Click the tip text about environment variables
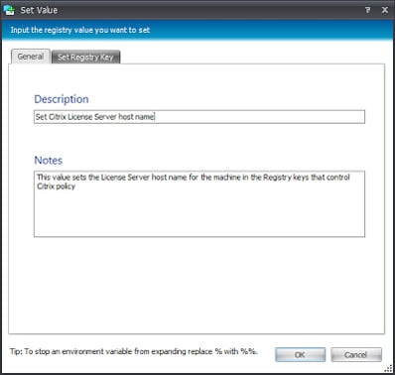 (133, 351)
